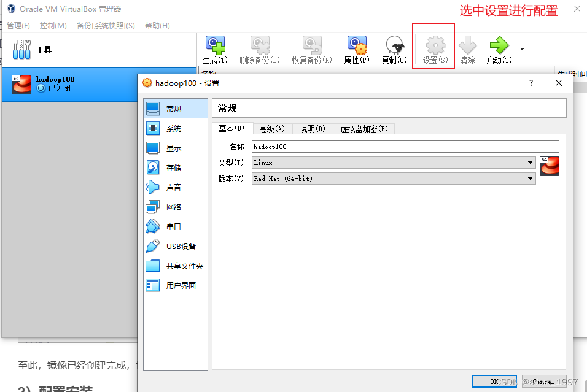
Task: Open the 备份[系统快照](S) menu
Action: tap(106, 25)
